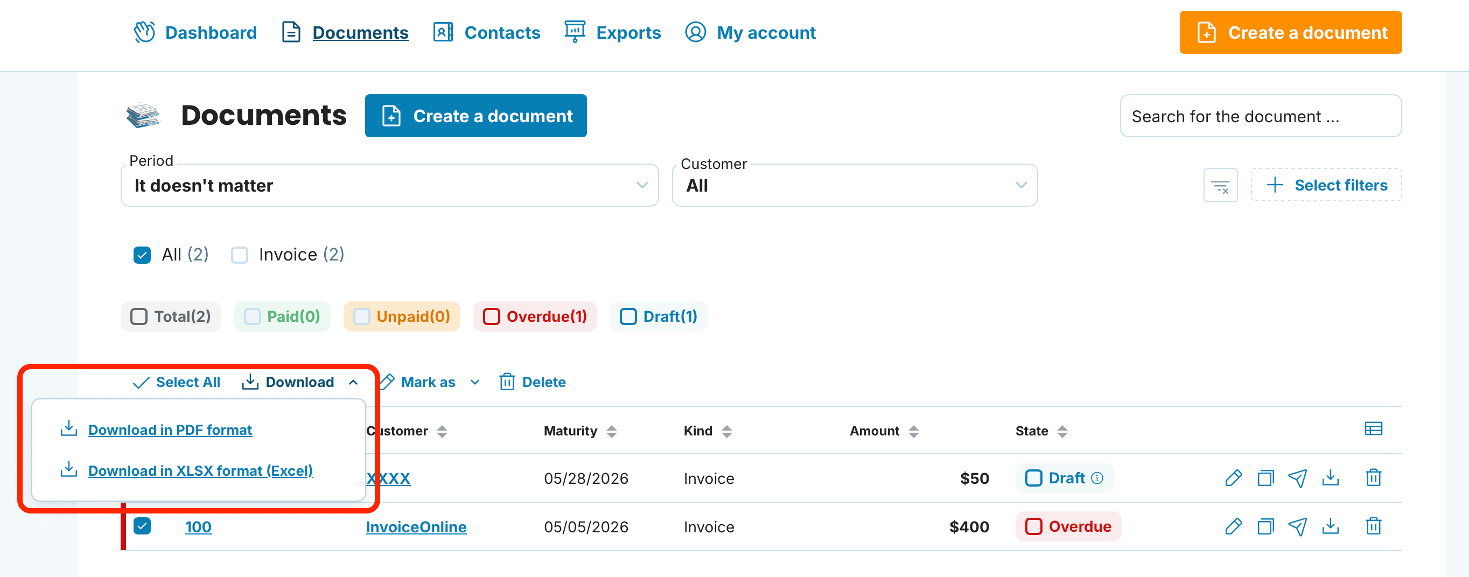Download the $50 Draft invoice row icon
This screenshot has height=577, width=1469.
point(1331,478)
